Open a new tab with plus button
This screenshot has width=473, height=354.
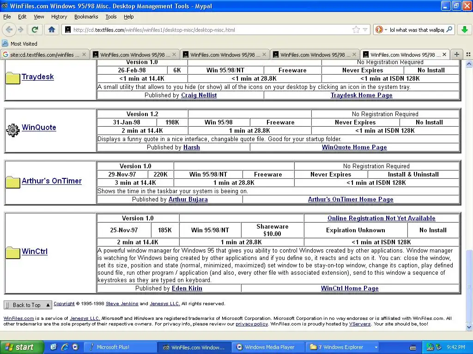point(457,54)
